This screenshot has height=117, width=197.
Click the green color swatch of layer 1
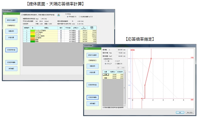click(33, 31)
